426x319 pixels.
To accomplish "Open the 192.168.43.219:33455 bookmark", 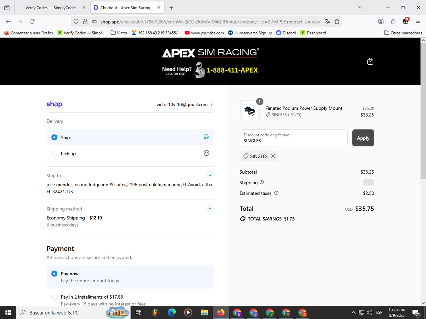I will point(156,33).
